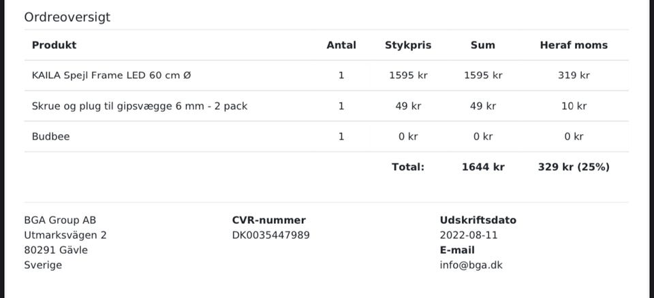
Task: Select the 1644 kr total amount
Action: point(483,167)
